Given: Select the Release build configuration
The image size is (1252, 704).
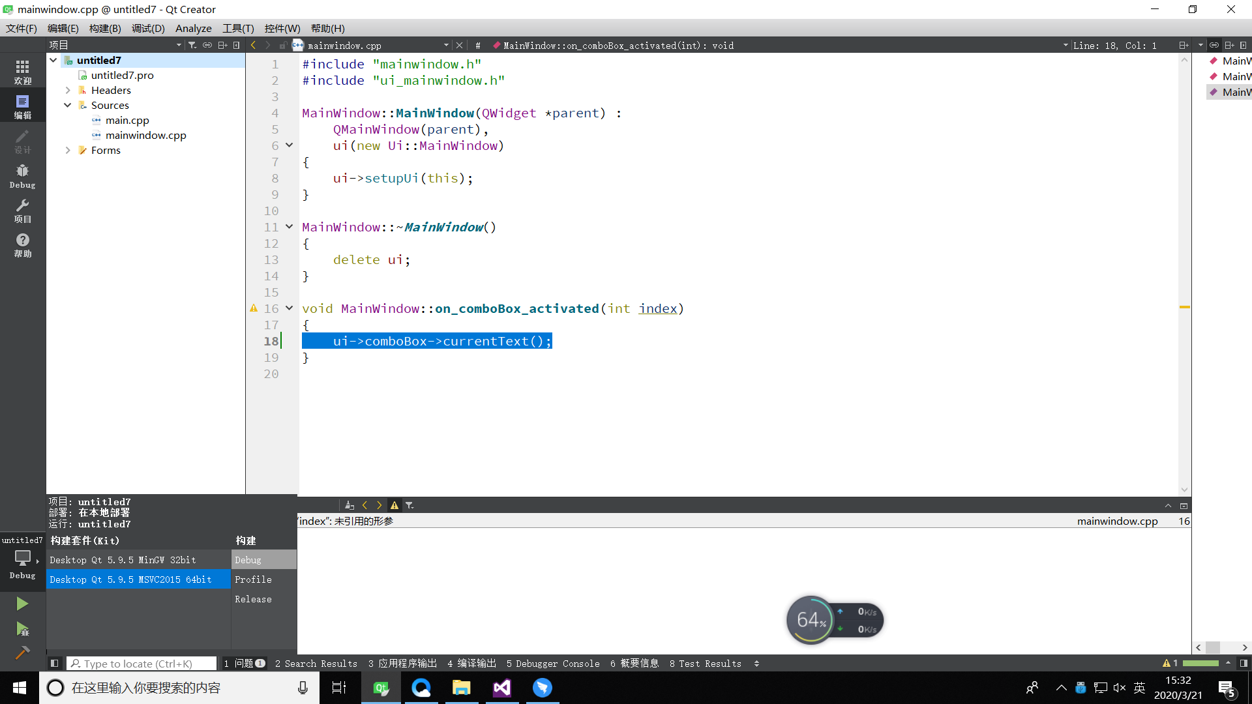Looking at the screenshot, I should 253,598.
